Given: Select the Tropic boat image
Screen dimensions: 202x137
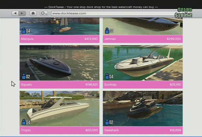Looking at the screenshot, I should 59,109.
